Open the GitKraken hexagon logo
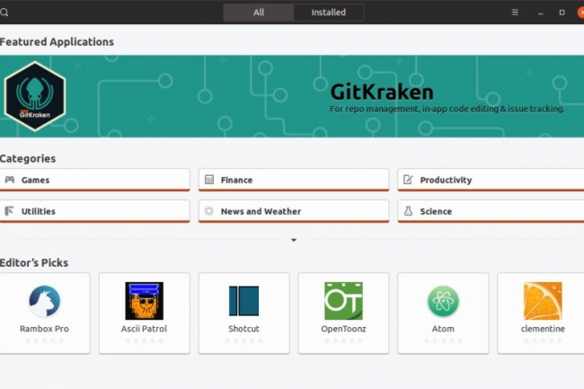Screen dimensions: 584x389 (x=35, y=96)
